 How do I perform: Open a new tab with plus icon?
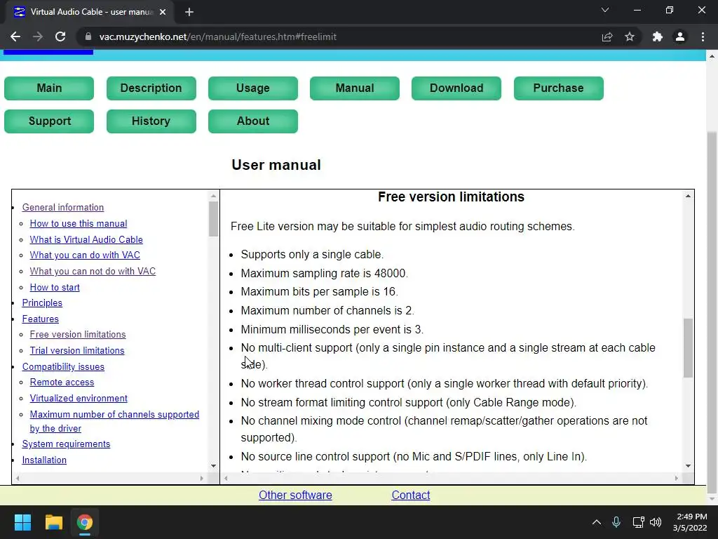[x=189, y=12]
